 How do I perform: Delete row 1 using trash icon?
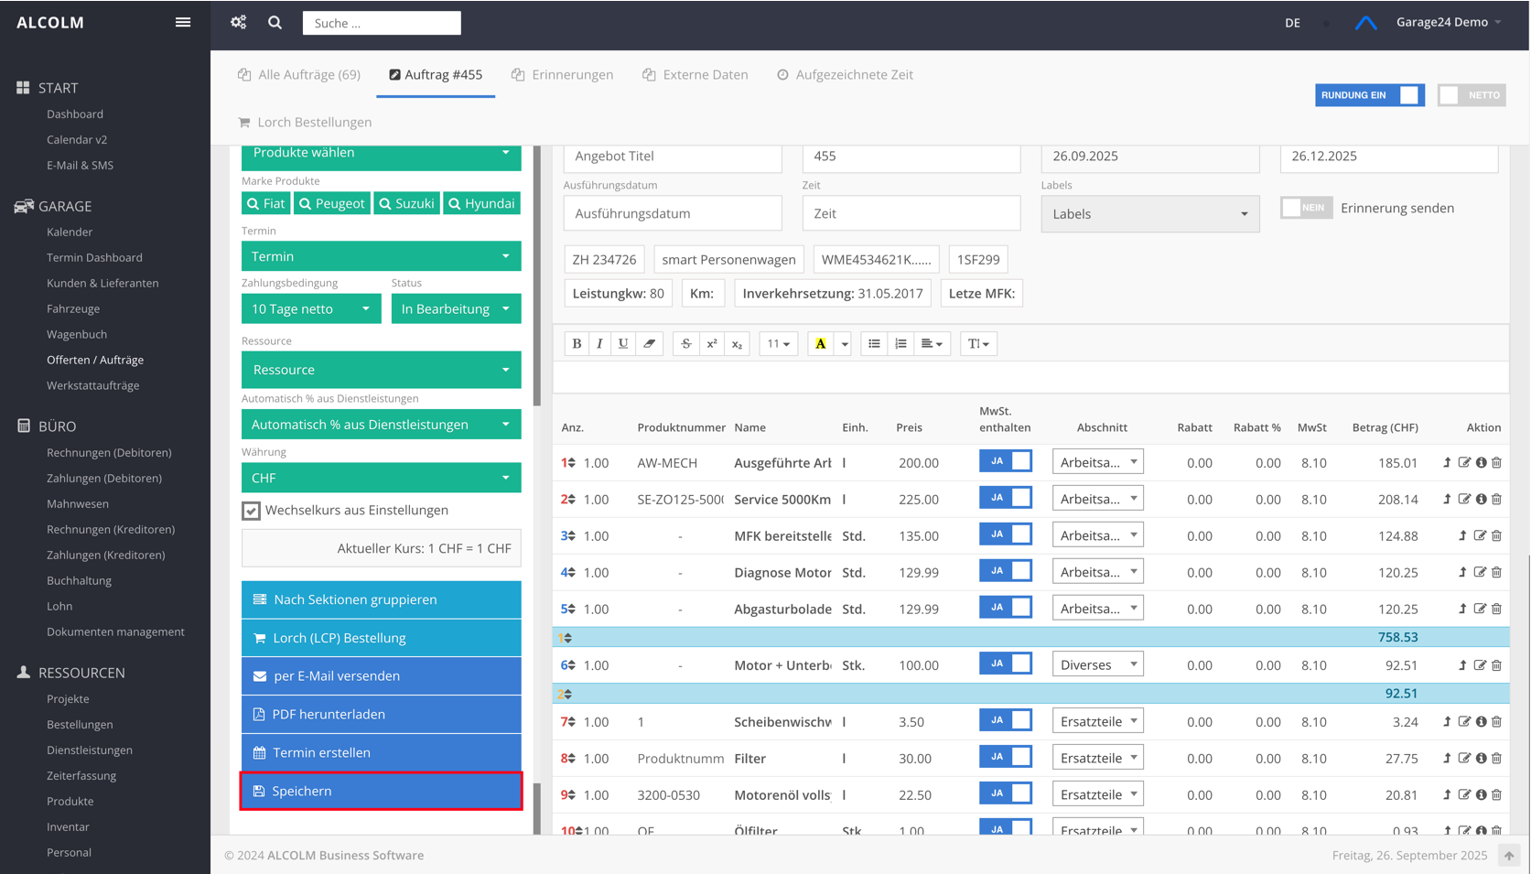click(x=1497, y=463)
